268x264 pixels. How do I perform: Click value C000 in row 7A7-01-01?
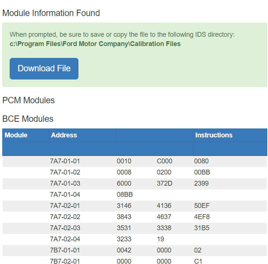point(164,161)
